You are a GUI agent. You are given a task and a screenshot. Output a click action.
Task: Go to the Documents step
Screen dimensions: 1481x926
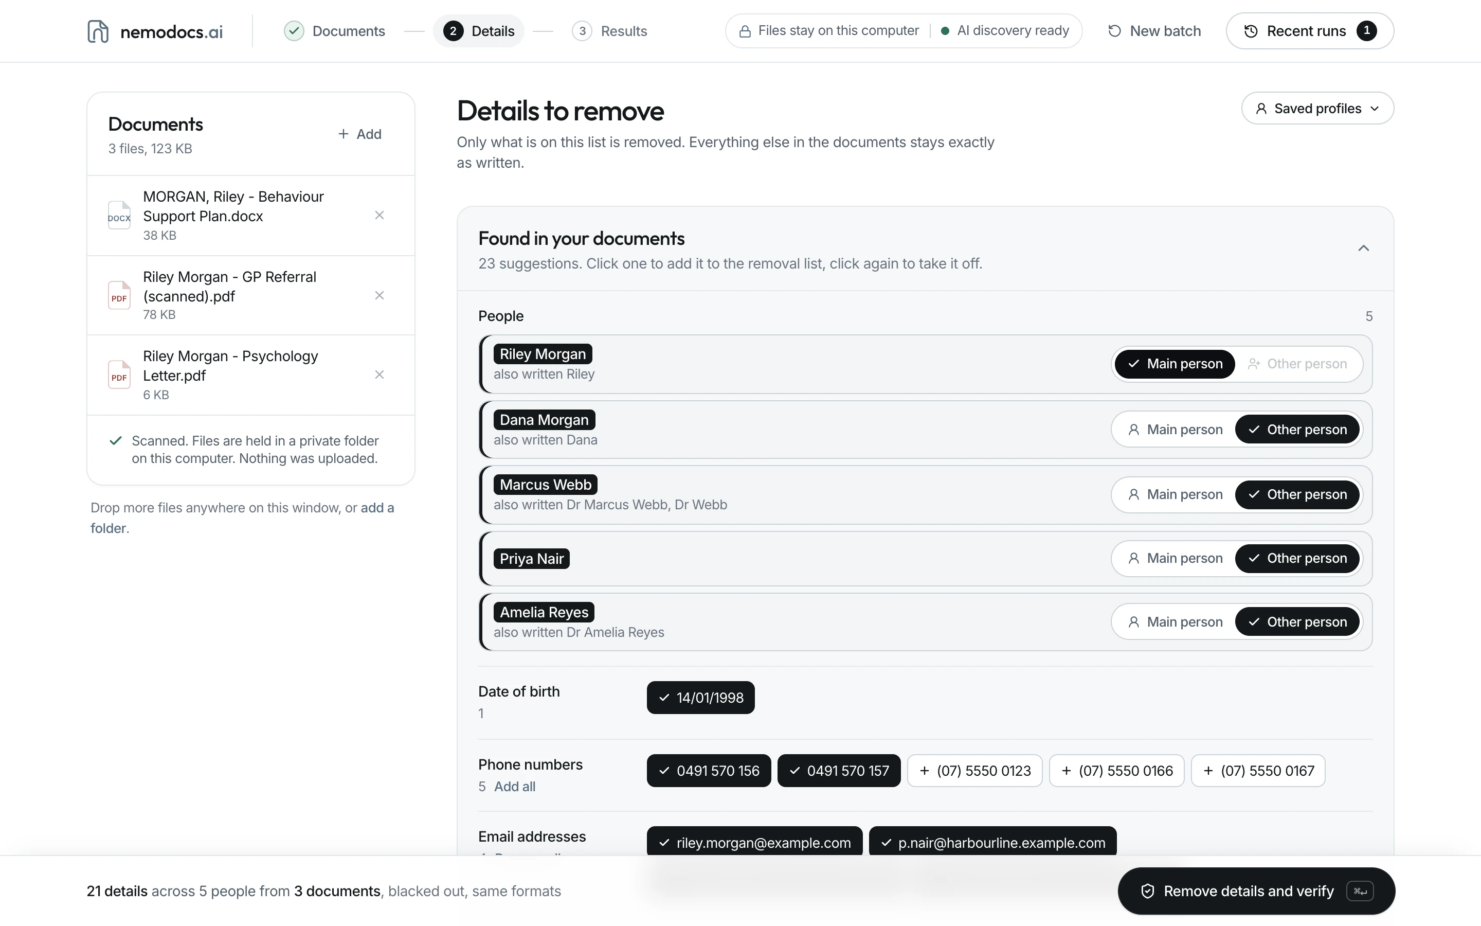click(x=335, y=31)
